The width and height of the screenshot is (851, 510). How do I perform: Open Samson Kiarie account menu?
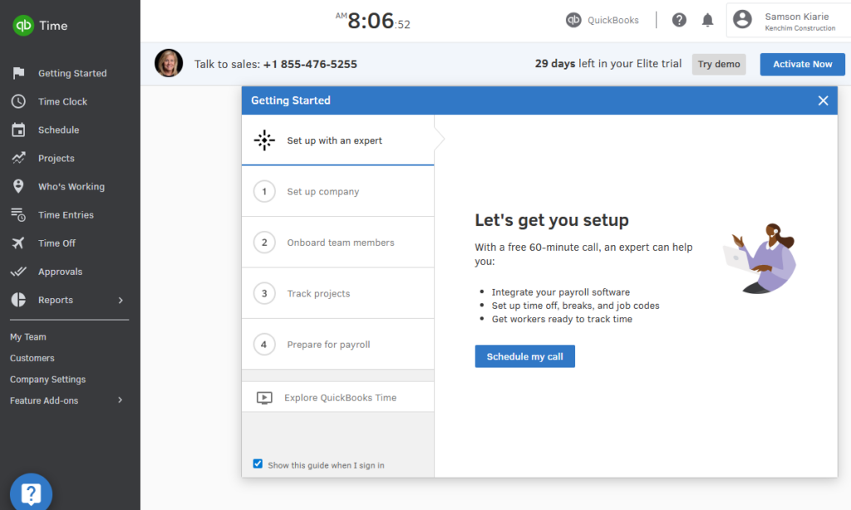(x=788, y=20)
